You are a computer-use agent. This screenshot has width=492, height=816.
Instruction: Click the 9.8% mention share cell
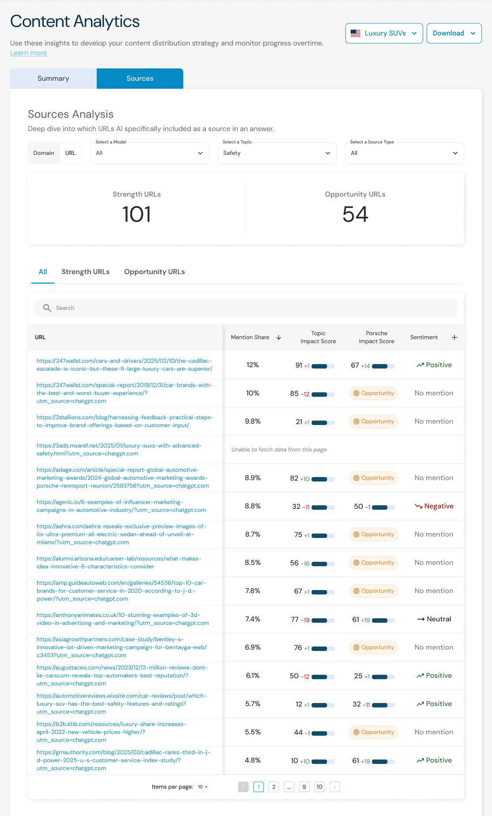point(253,421)
